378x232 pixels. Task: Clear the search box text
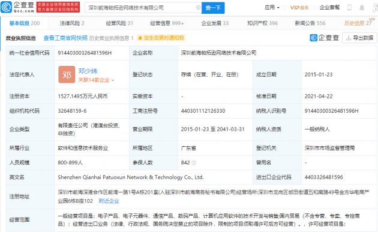click(198, 8)
